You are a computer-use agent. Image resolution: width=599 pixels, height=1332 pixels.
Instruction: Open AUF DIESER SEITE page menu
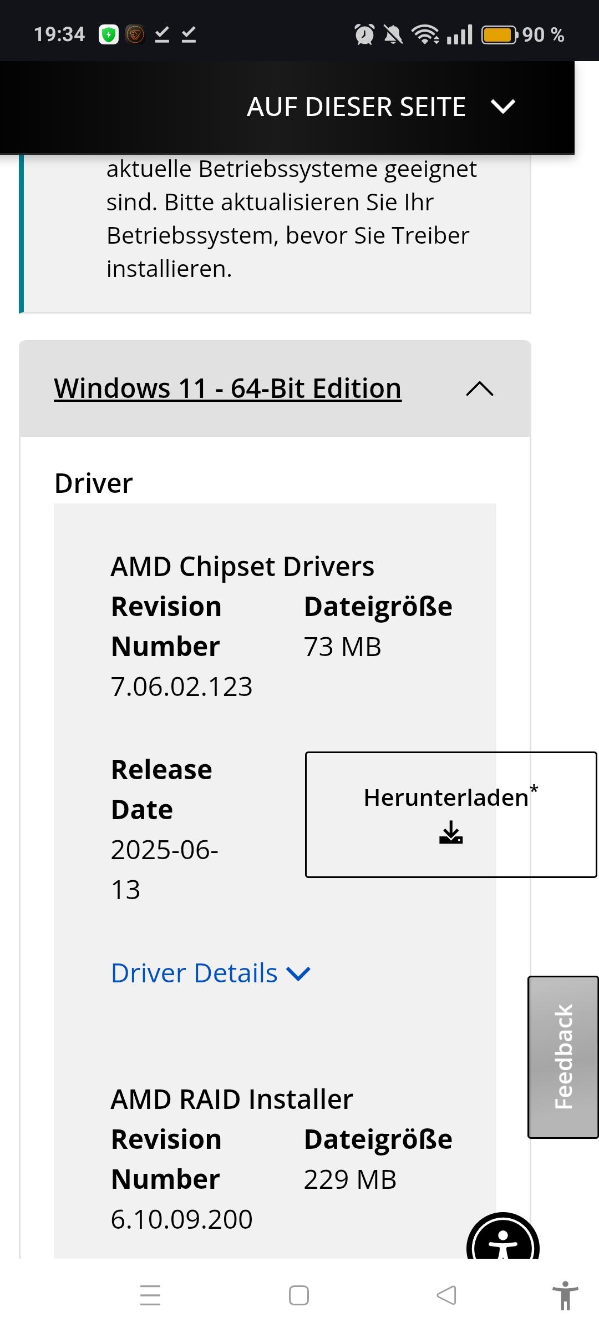pos(356,107)
